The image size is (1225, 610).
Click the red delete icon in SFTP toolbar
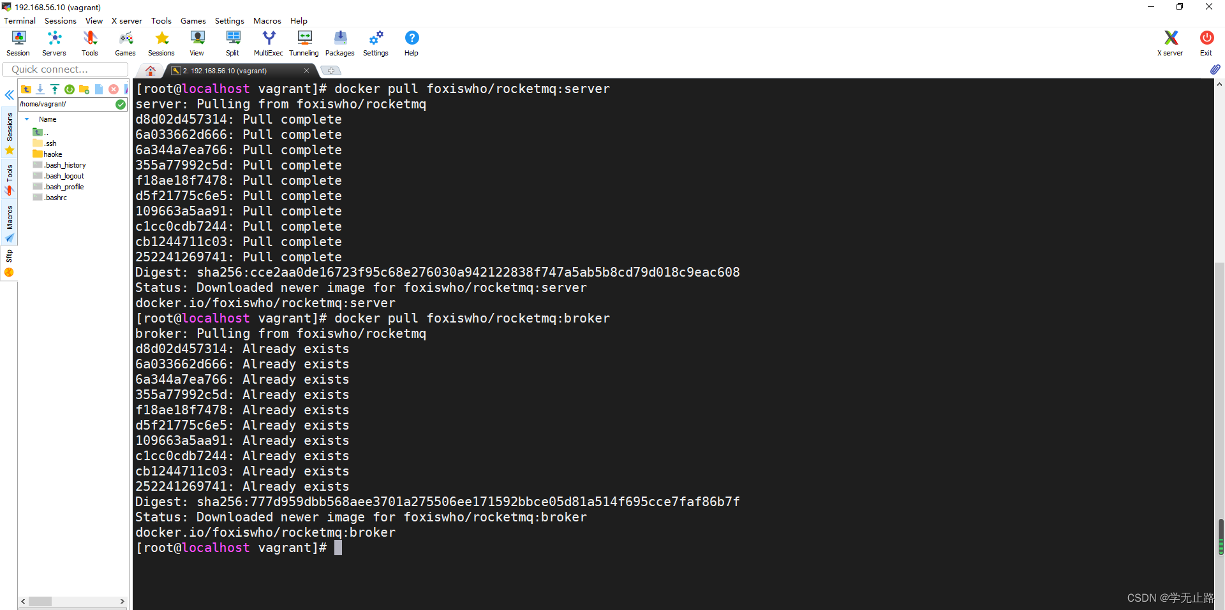[114, 89]
